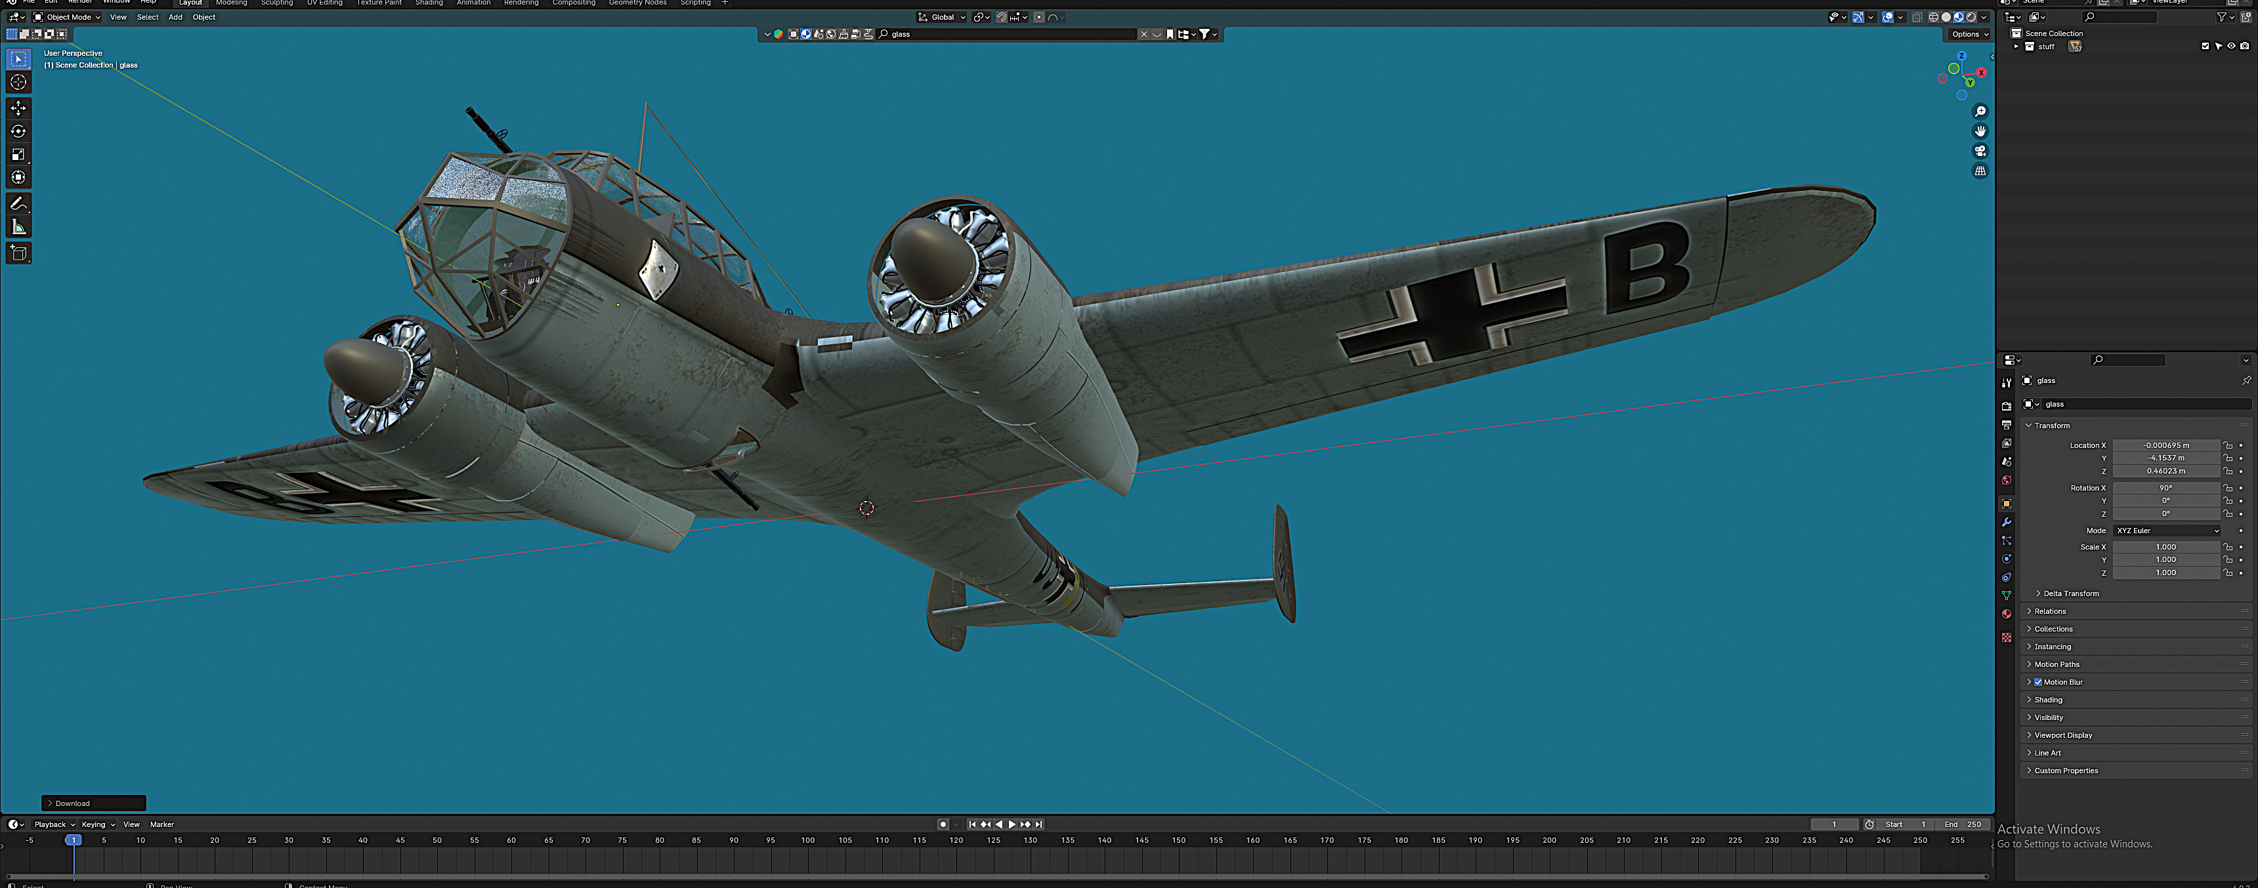Open the Material properties tab
2258x888 pixels.
2005,614
